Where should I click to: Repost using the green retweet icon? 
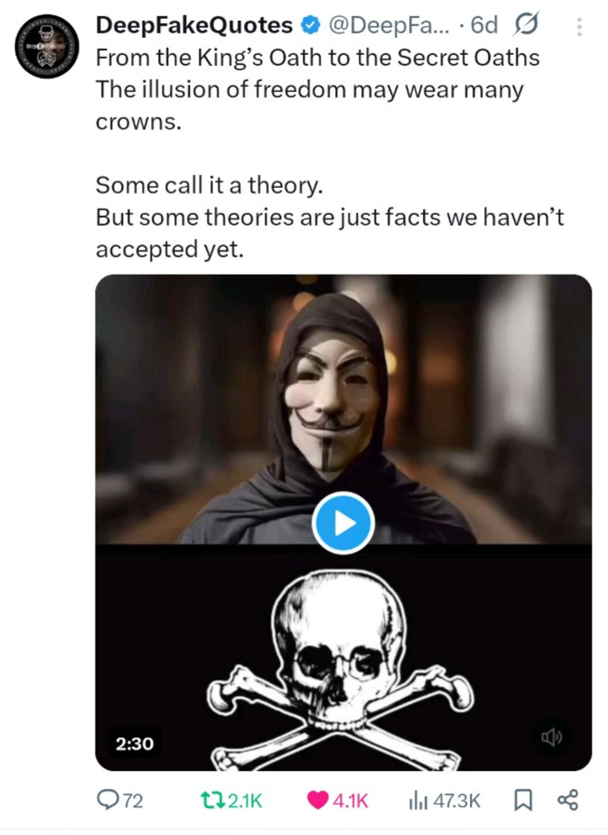tap(212, 800)
